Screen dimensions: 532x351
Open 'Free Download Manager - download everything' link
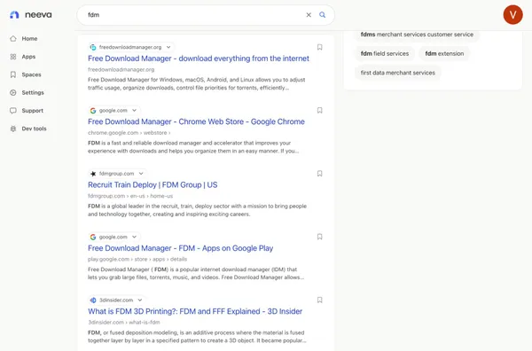[199, 58]
